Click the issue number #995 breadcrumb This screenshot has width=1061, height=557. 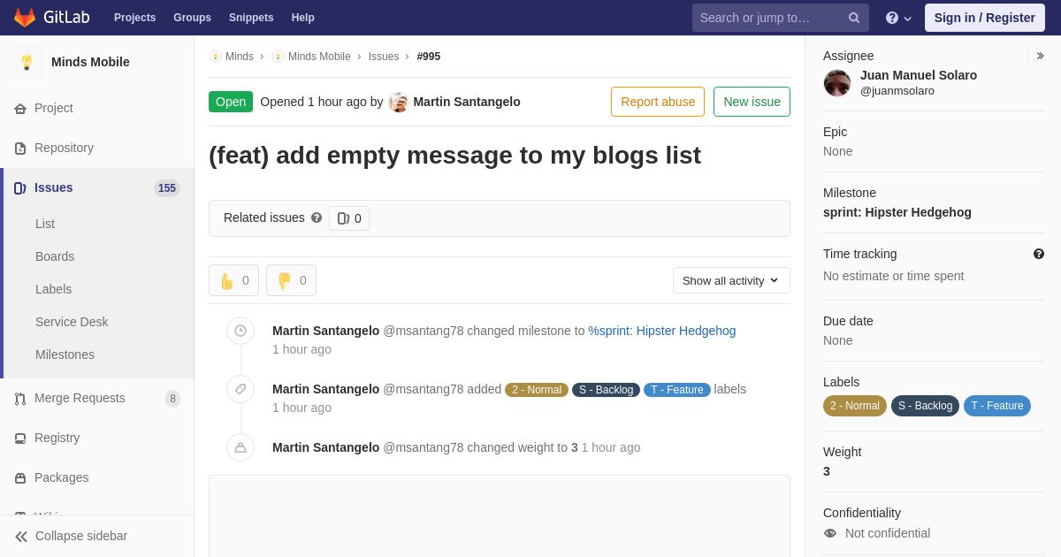click(429, 57)
